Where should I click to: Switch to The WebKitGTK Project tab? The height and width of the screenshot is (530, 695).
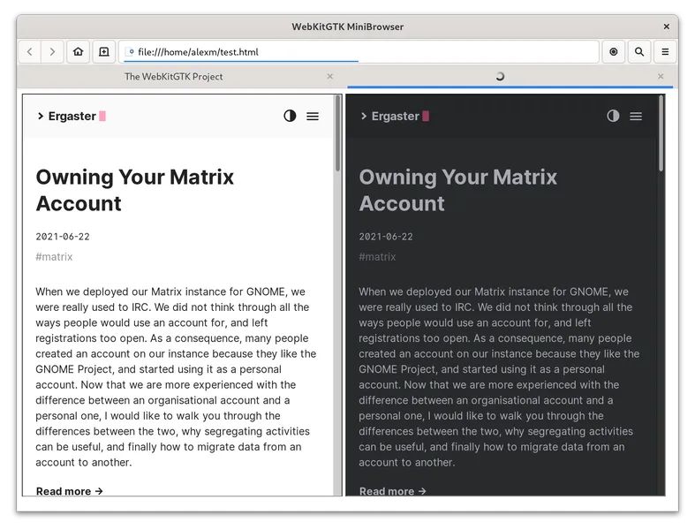(x=173, y=77)
